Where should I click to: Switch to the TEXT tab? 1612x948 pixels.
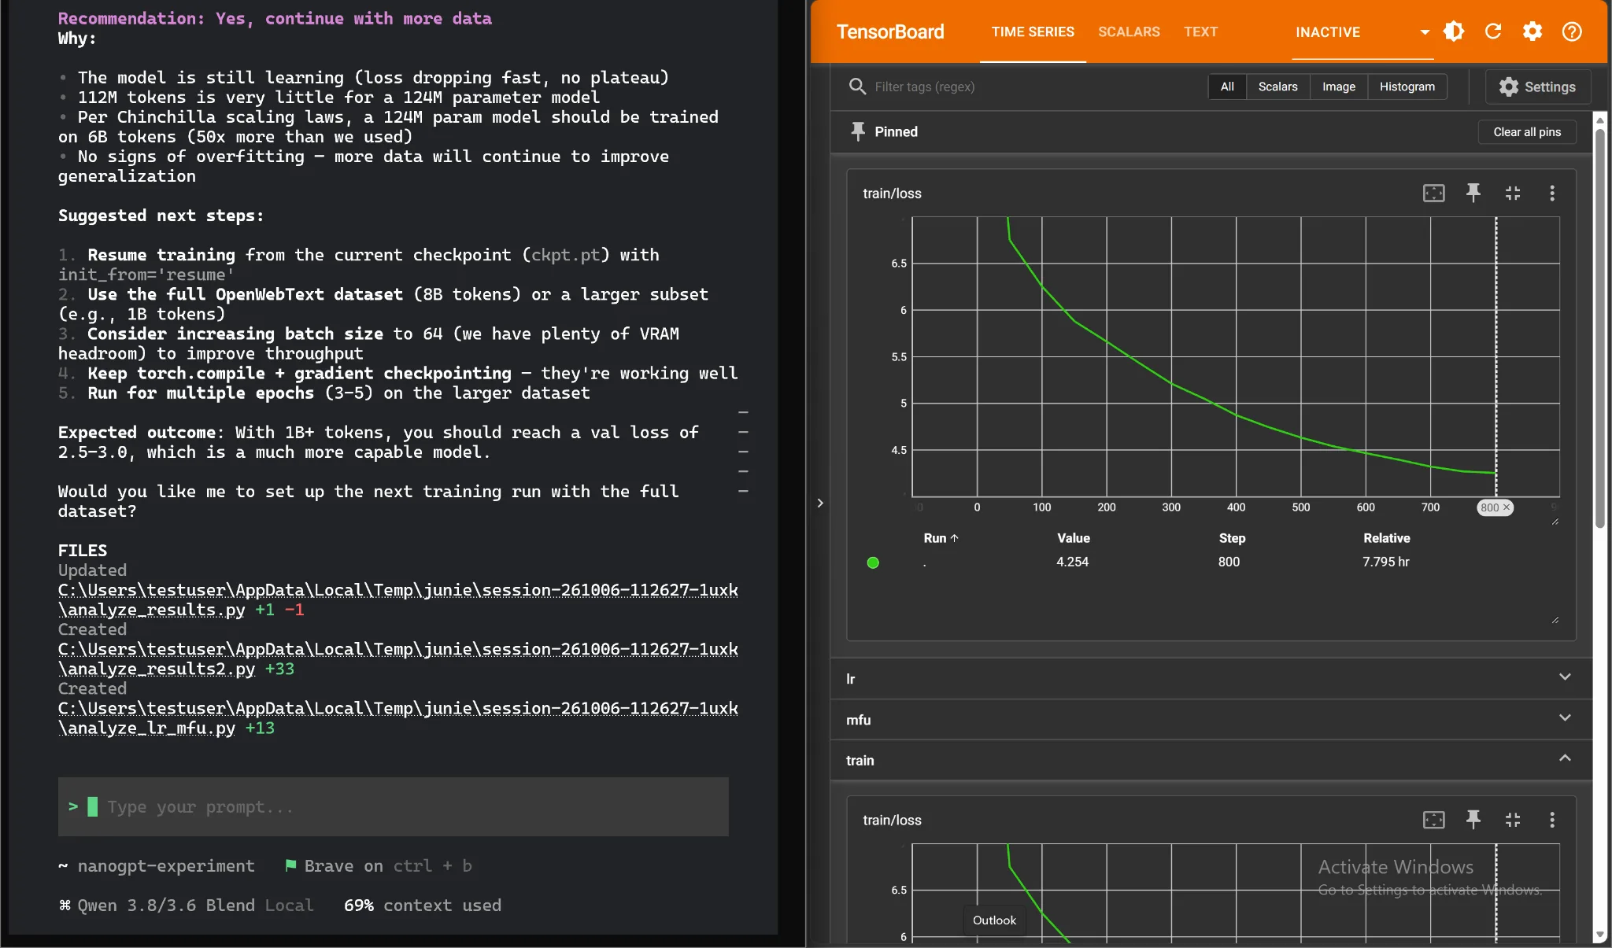click(1200, 31)
